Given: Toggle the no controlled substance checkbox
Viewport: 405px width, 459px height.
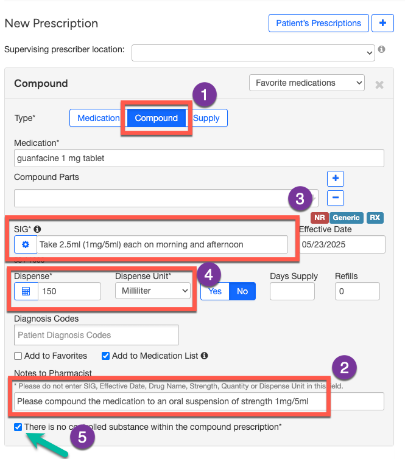Looking at the screenshot, I should pyautogui.click(x=18, y=427).
